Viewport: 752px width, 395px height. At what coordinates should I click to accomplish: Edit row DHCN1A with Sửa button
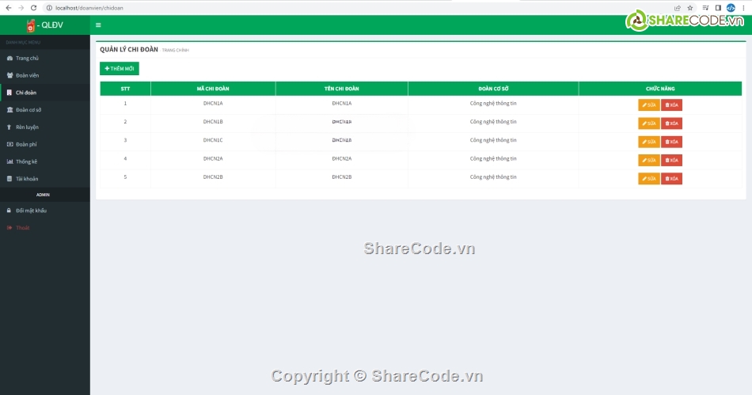[649, 105]
